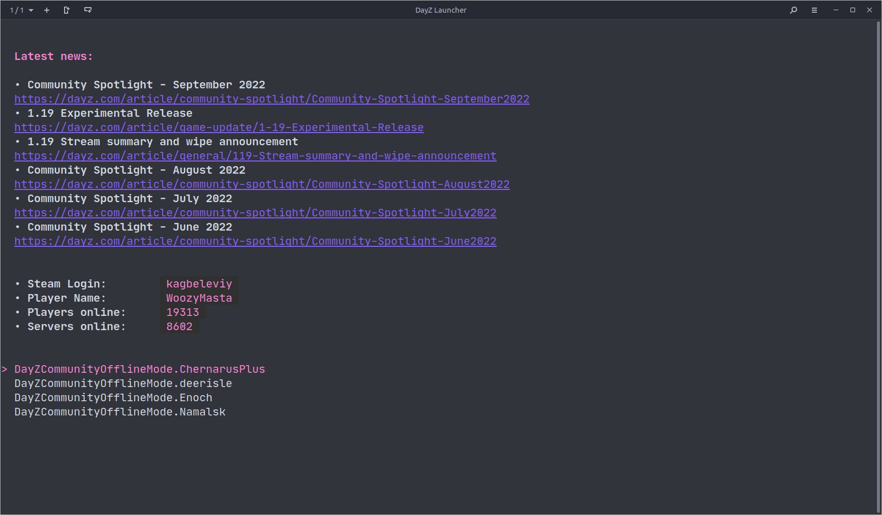Viewport: 882px width, 515px height.
Task: Select DayZCommunityOfflineMode.Namalsk entry
Action: pos(120,412)
